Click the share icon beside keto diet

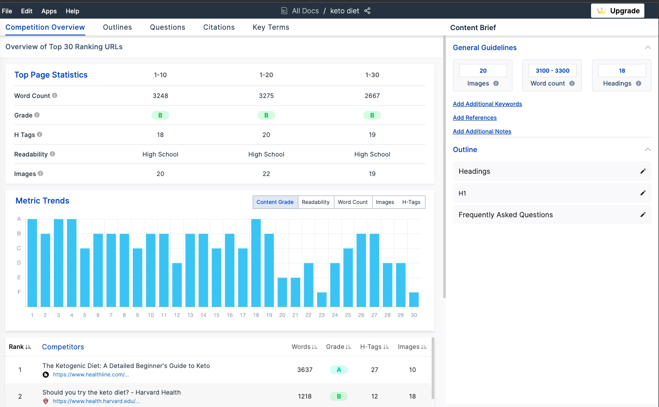click(367, 11)
